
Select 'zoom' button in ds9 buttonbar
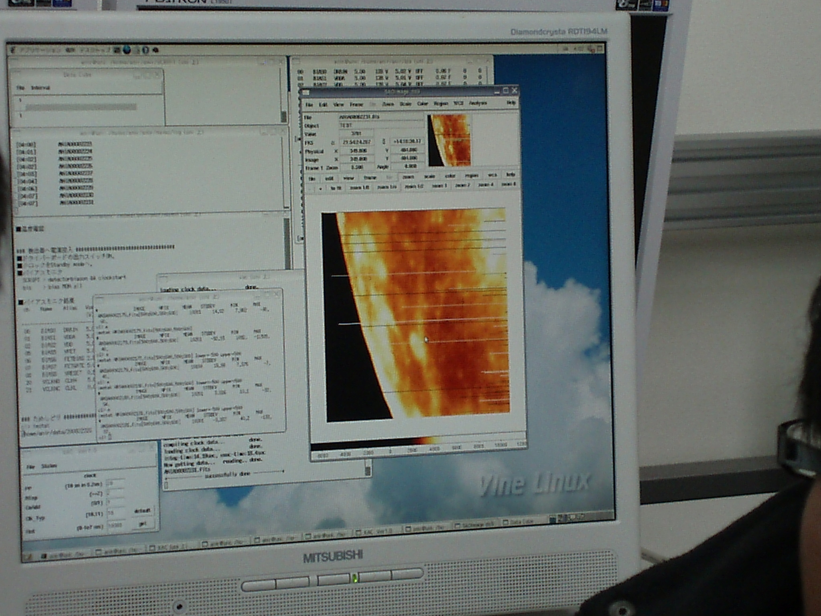408,176
